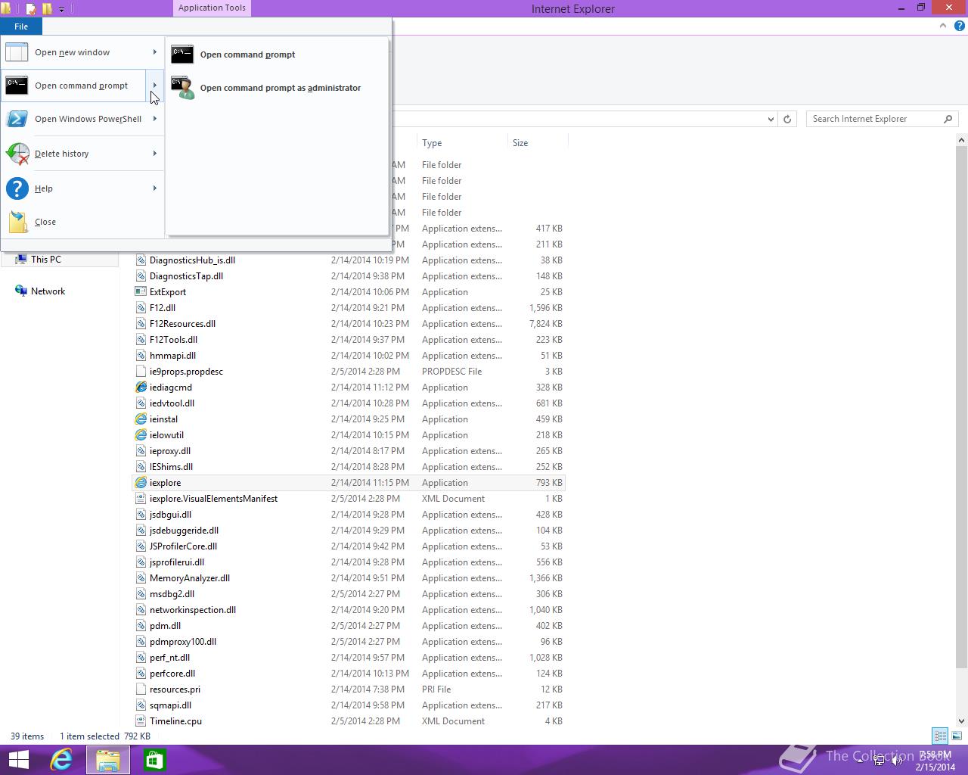
Task: Click the blue Help question mark icon in the File menu
Action: pos(17,188)
